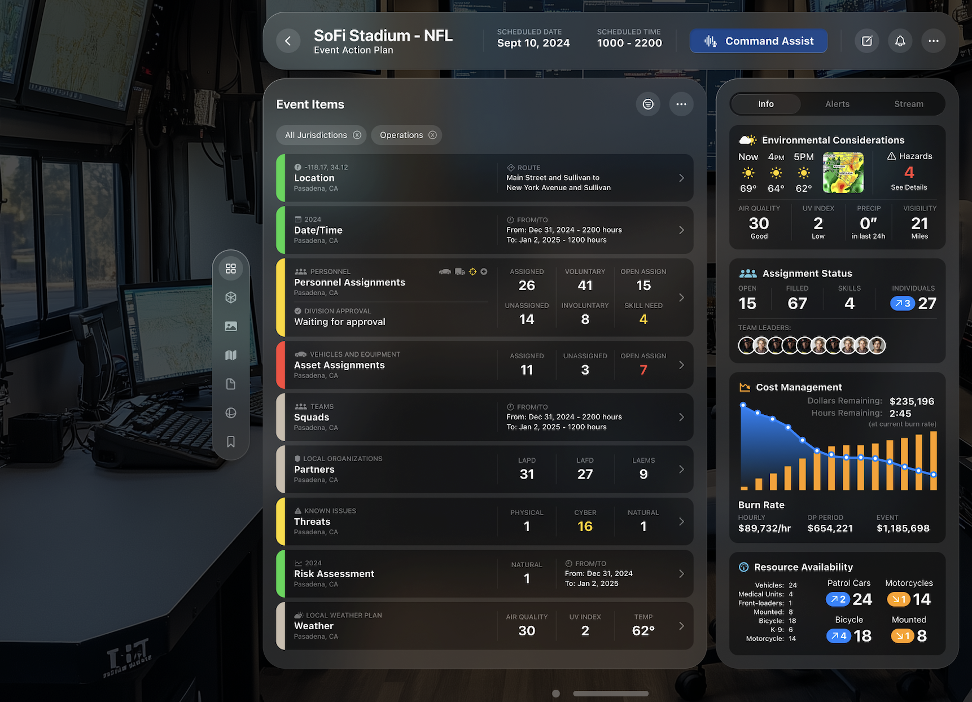972x702 pixels.
Task: Open hazards See Details link
Action: [x=909, y=187]
